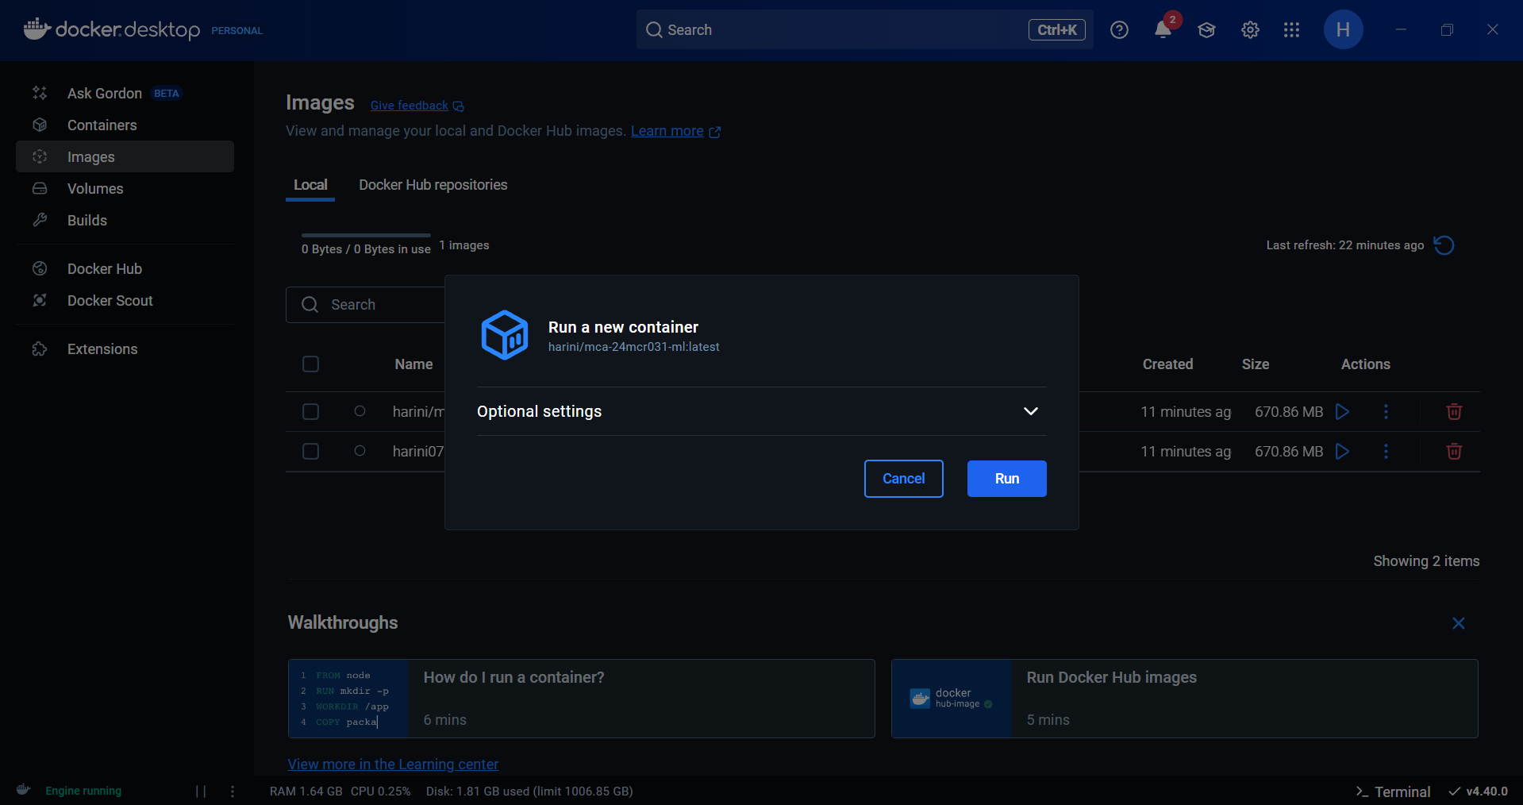This screenshot has height=805, width=1523.
Task: Click Builds wrench icon in sidebar
Action: (40, 220)
